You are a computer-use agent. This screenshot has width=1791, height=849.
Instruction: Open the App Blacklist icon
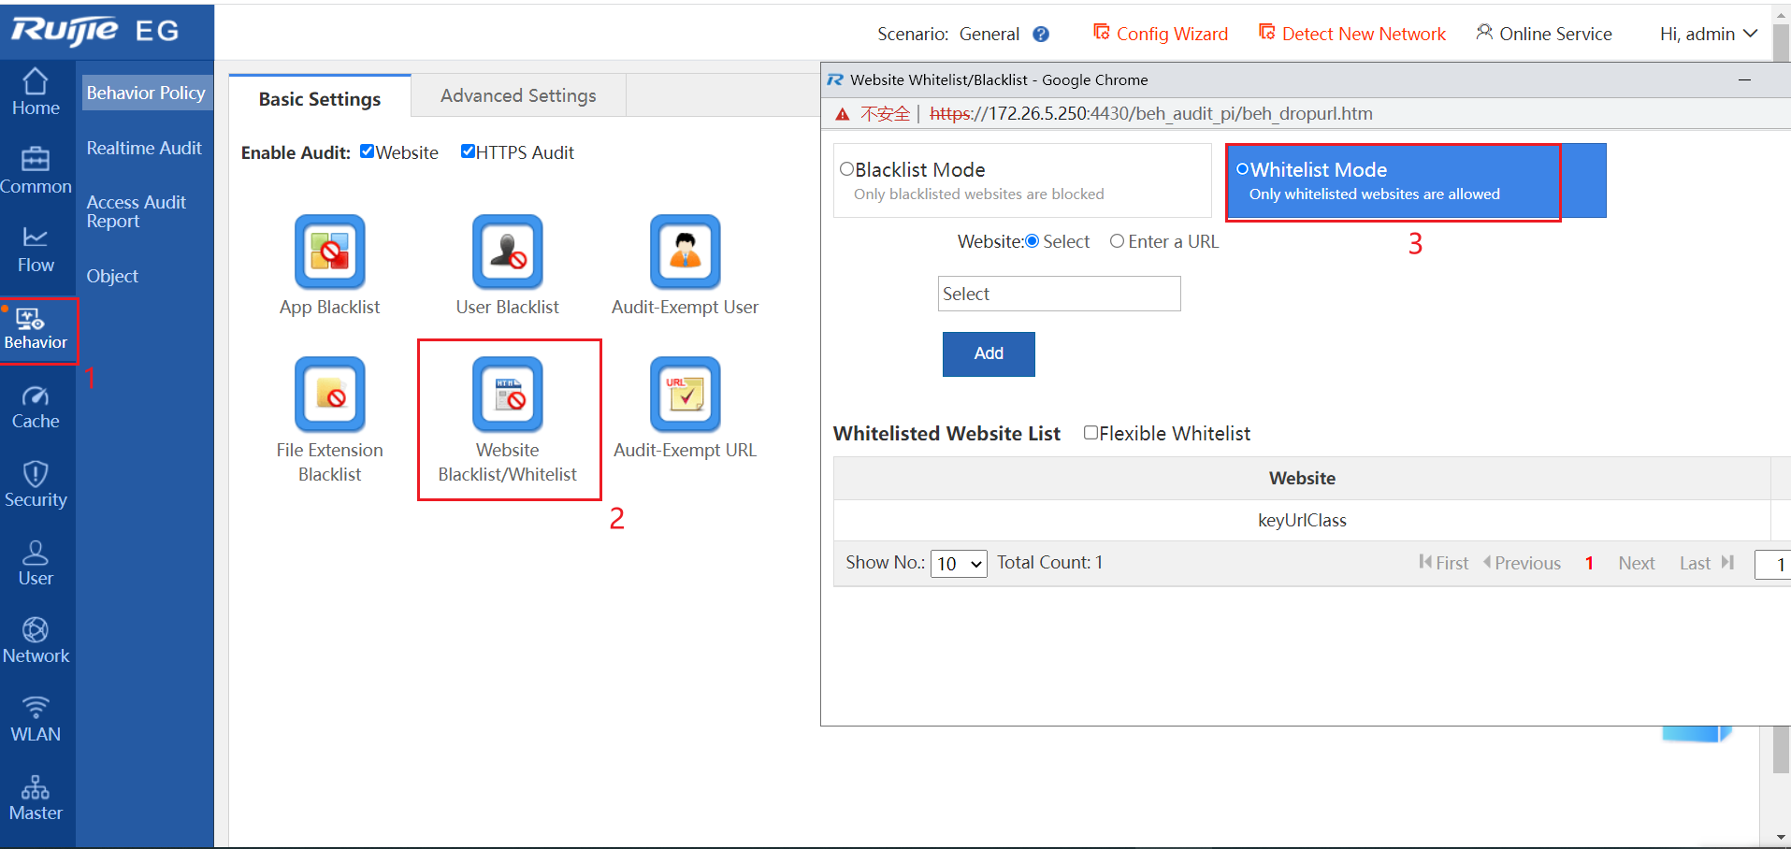(x=329, y=252)
